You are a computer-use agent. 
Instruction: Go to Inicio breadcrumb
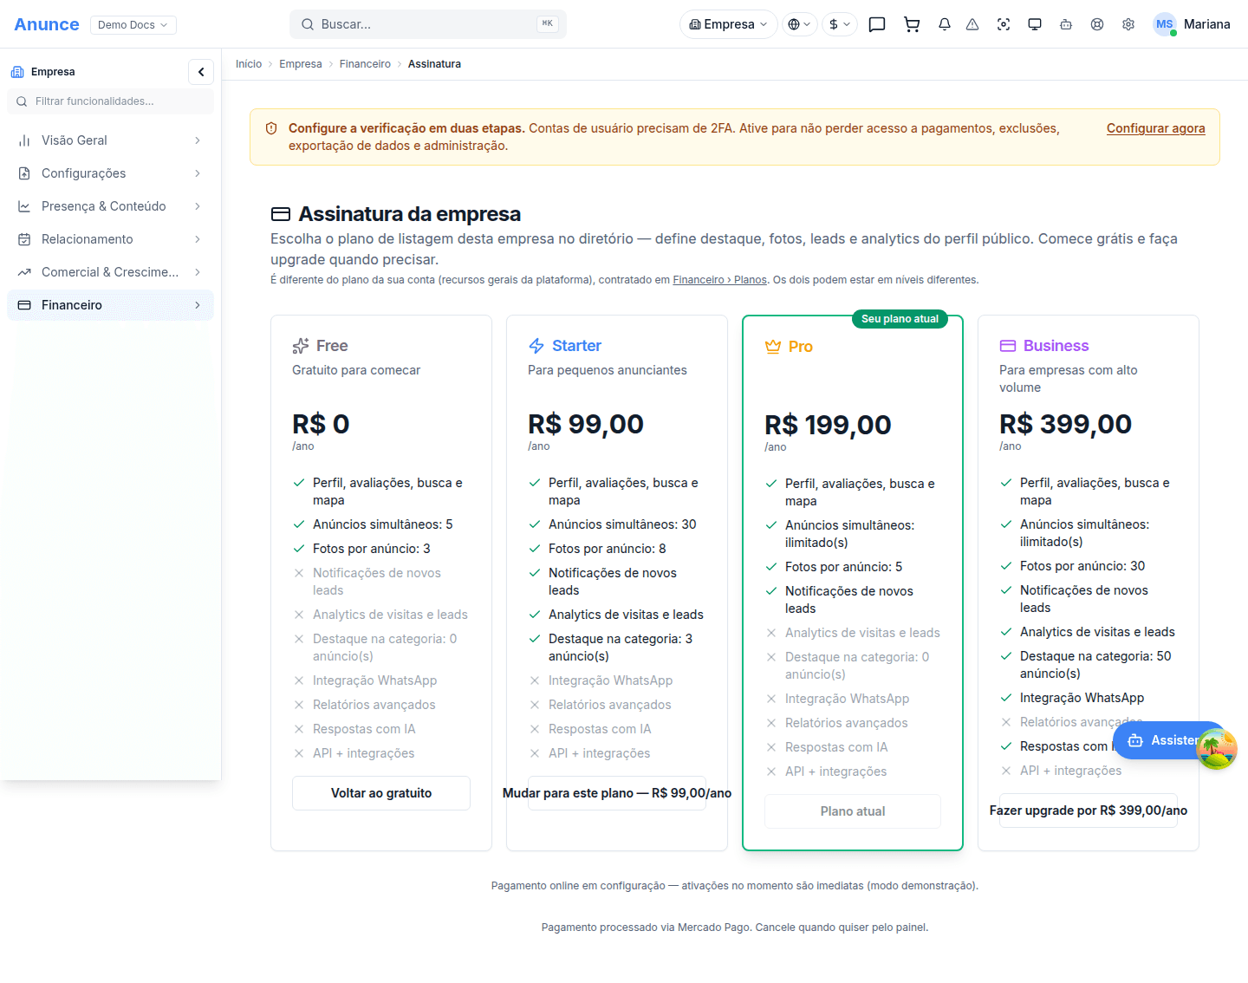249,64
